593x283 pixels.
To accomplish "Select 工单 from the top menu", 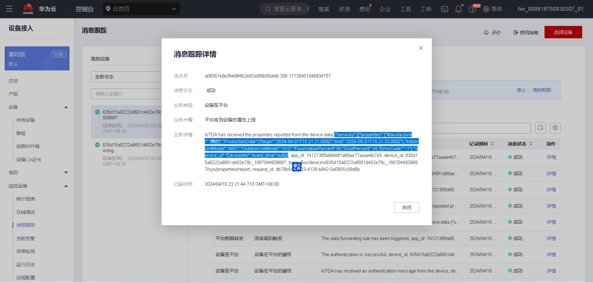I will 426,9.
